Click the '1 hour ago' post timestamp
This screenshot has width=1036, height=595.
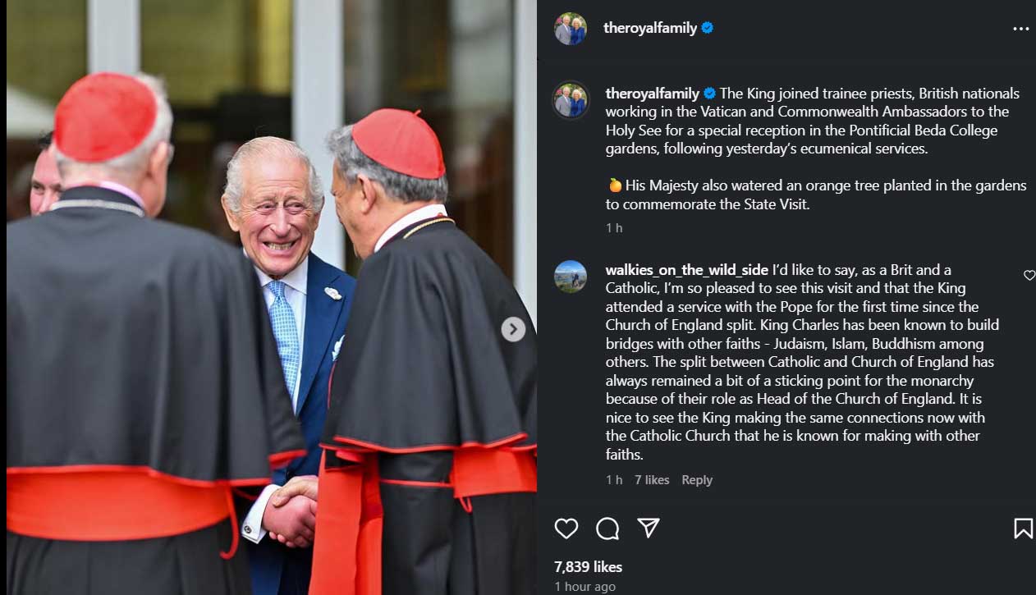(584, 587)
